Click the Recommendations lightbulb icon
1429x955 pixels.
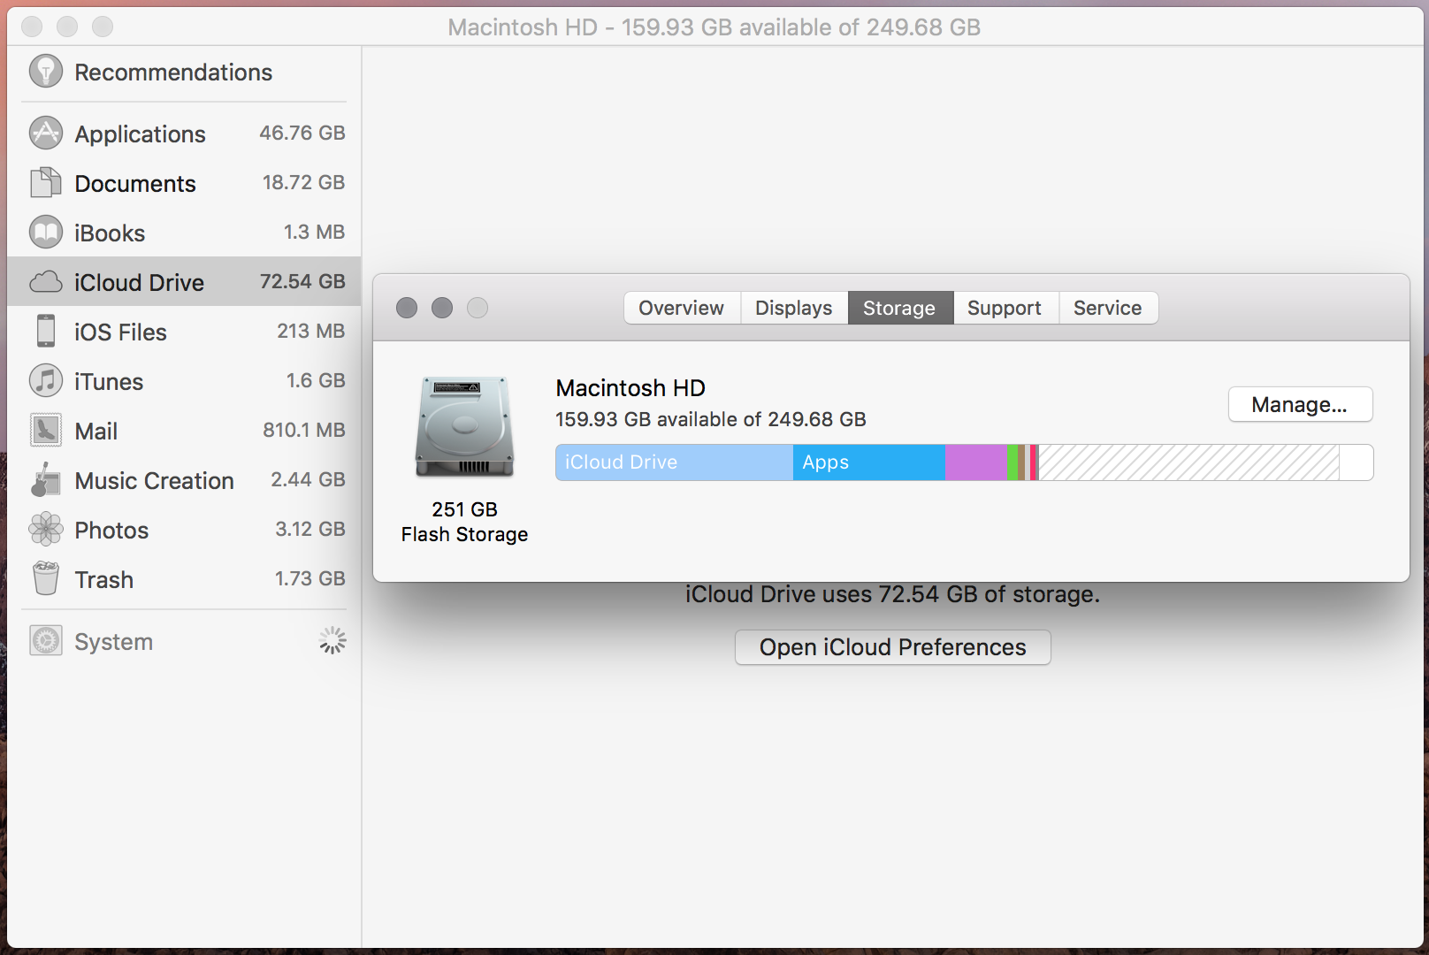tap(46, 72)
